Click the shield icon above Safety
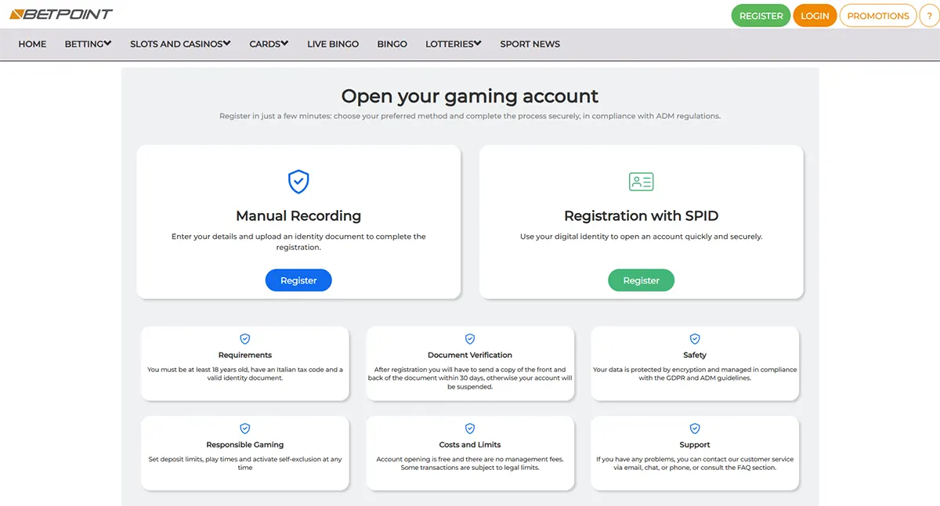This screenshot has height=506, width=940. (x=695, y=339)
